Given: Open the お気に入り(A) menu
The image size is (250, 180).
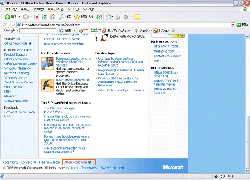Looking at the screenshot, I should [56, 9].
